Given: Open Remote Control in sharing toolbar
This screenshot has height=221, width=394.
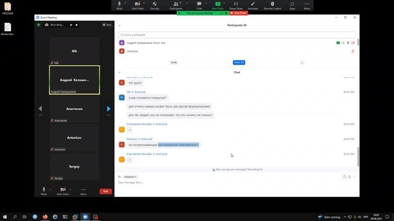Looking at the screenshot, I should [272, 6].
